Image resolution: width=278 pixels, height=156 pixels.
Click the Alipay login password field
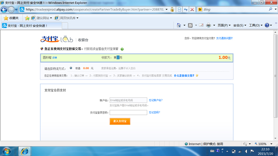pyautogui.click(x=128, y=112)
